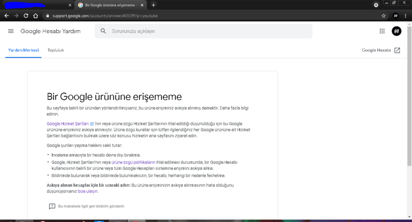Click the external link icon after Google Hizmet Şartları
Screen dimensions: 412x222
(x=92, y=124)
